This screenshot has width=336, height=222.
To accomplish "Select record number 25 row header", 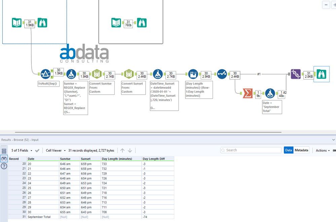I will pos(17,188).
